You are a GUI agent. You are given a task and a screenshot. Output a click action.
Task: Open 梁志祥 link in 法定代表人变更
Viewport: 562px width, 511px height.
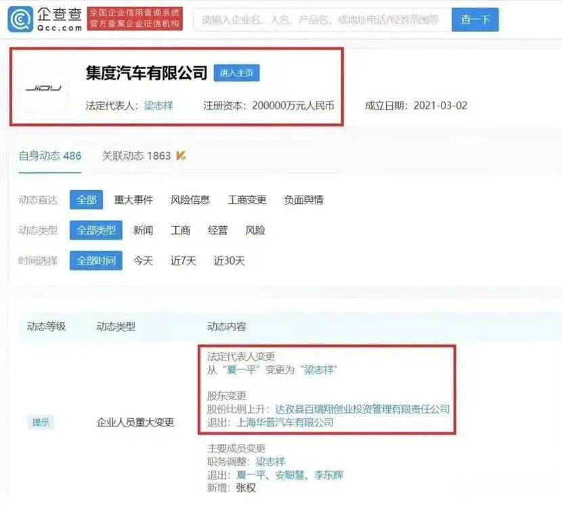[319, 370]
